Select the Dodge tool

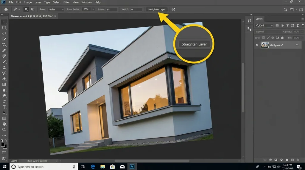pyautogui.click(x=4, y=96)
